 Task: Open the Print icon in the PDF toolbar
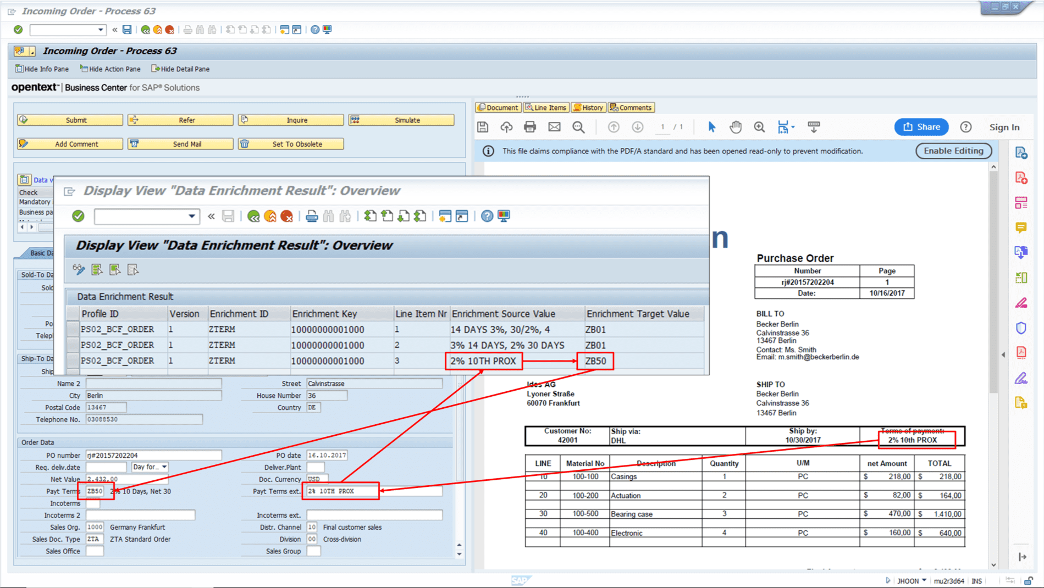tap(529, 126)
